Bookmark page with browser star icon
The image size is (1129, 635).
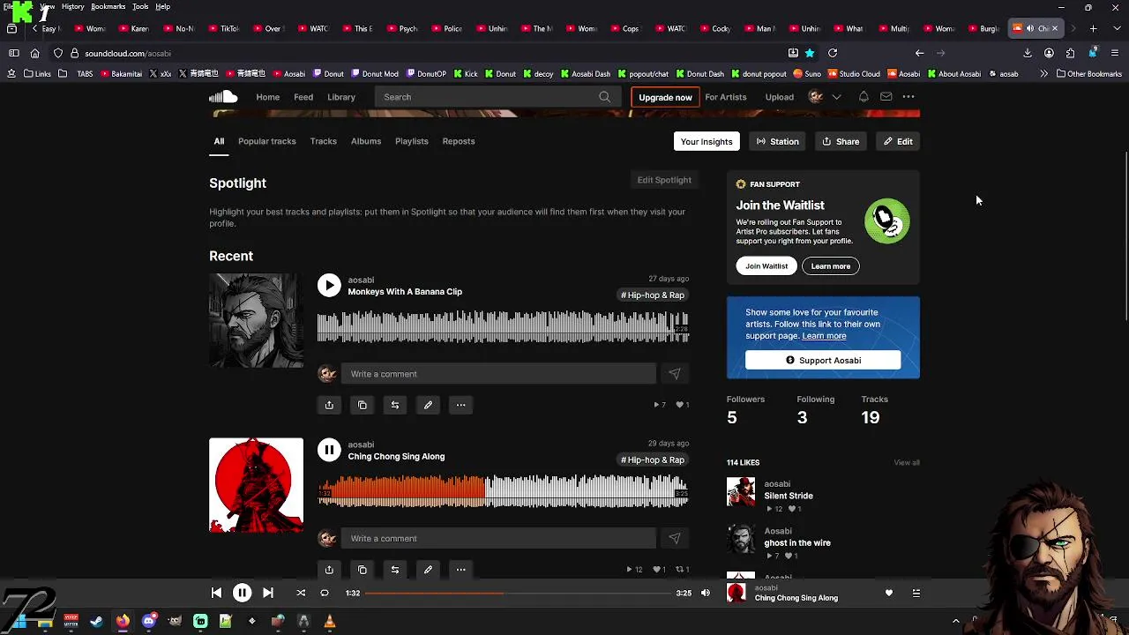click(810, 53)
